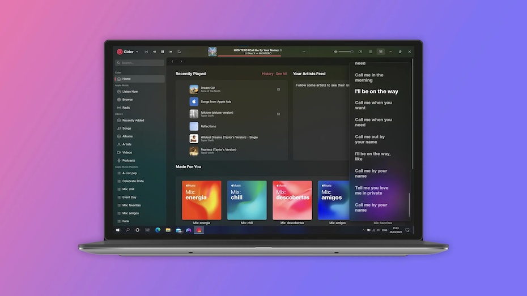
Task: Open Windows taskbar search
Action: pyautogui.click(x=127, y=230)
